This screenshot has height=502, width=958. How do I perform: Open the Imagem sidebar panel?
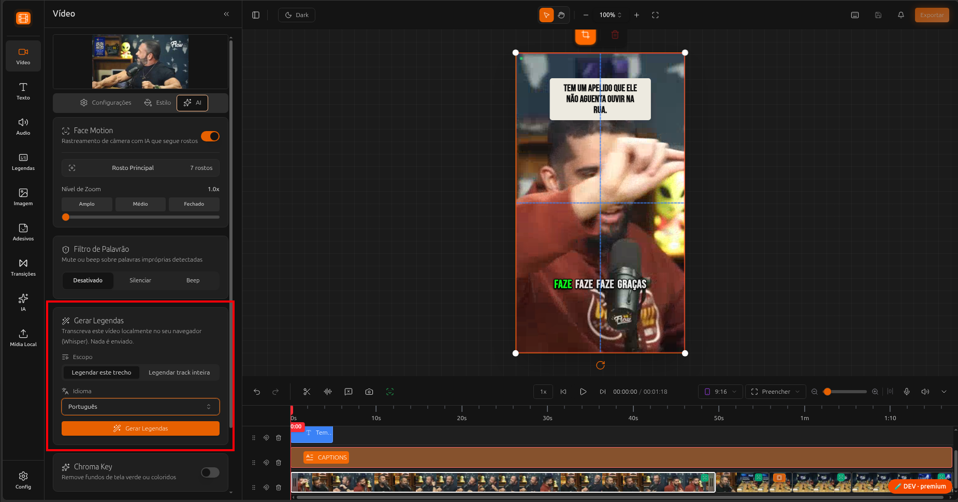tap(23, 197)
